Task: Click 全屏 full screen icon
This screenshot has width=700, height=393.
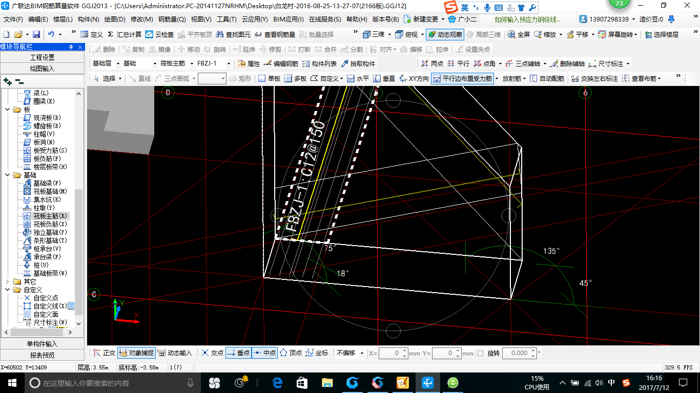Action: coord(519,34)
